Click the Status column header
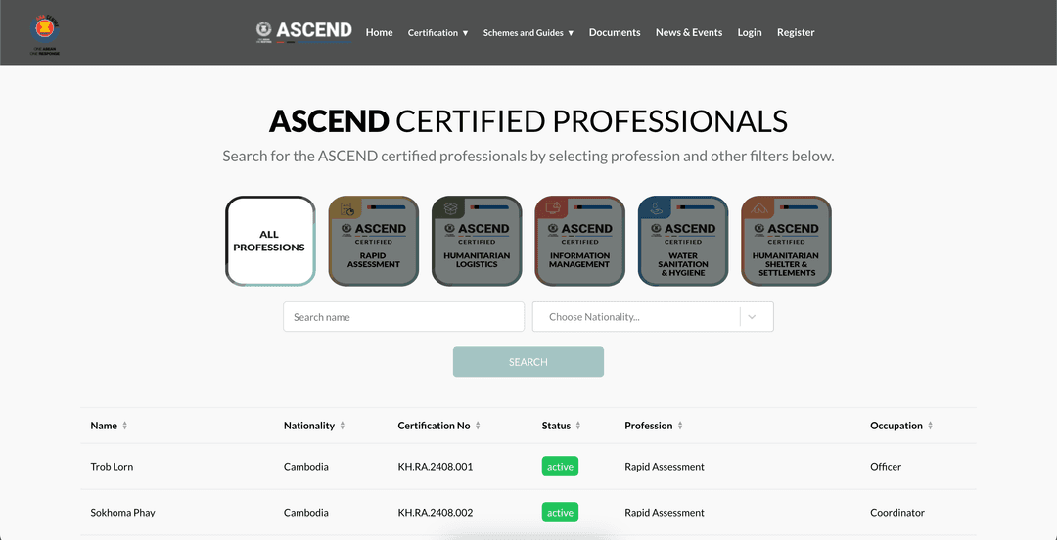The image size is (1057, 540). pyautogui.click(x=556, y=426)
